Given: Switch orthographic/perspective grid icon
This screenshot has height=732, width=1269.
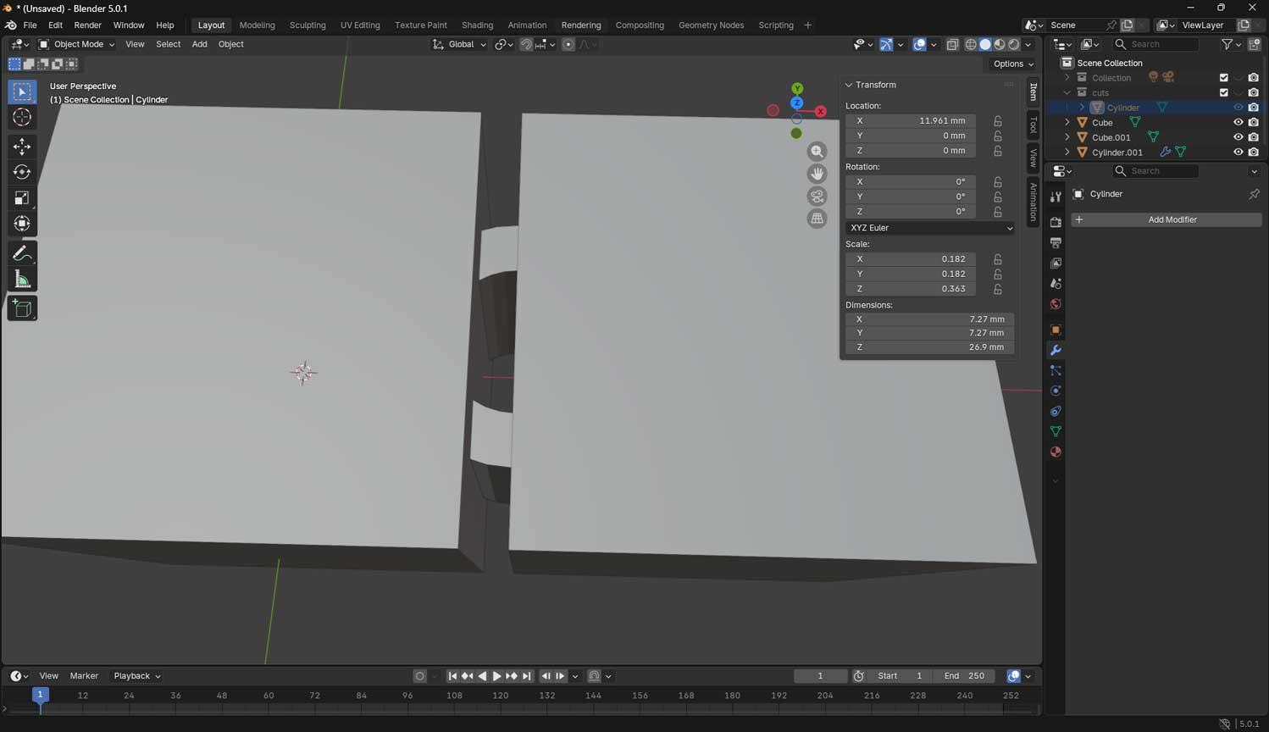Looking at the screenshot, I should (817, 218).
